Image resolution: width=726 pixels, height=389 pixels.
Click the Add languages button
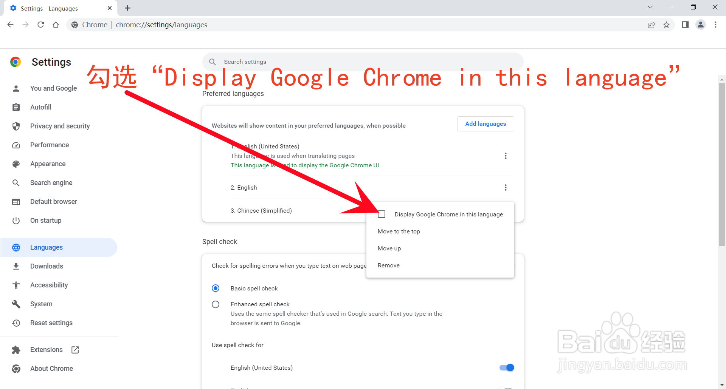coord(486,124)
